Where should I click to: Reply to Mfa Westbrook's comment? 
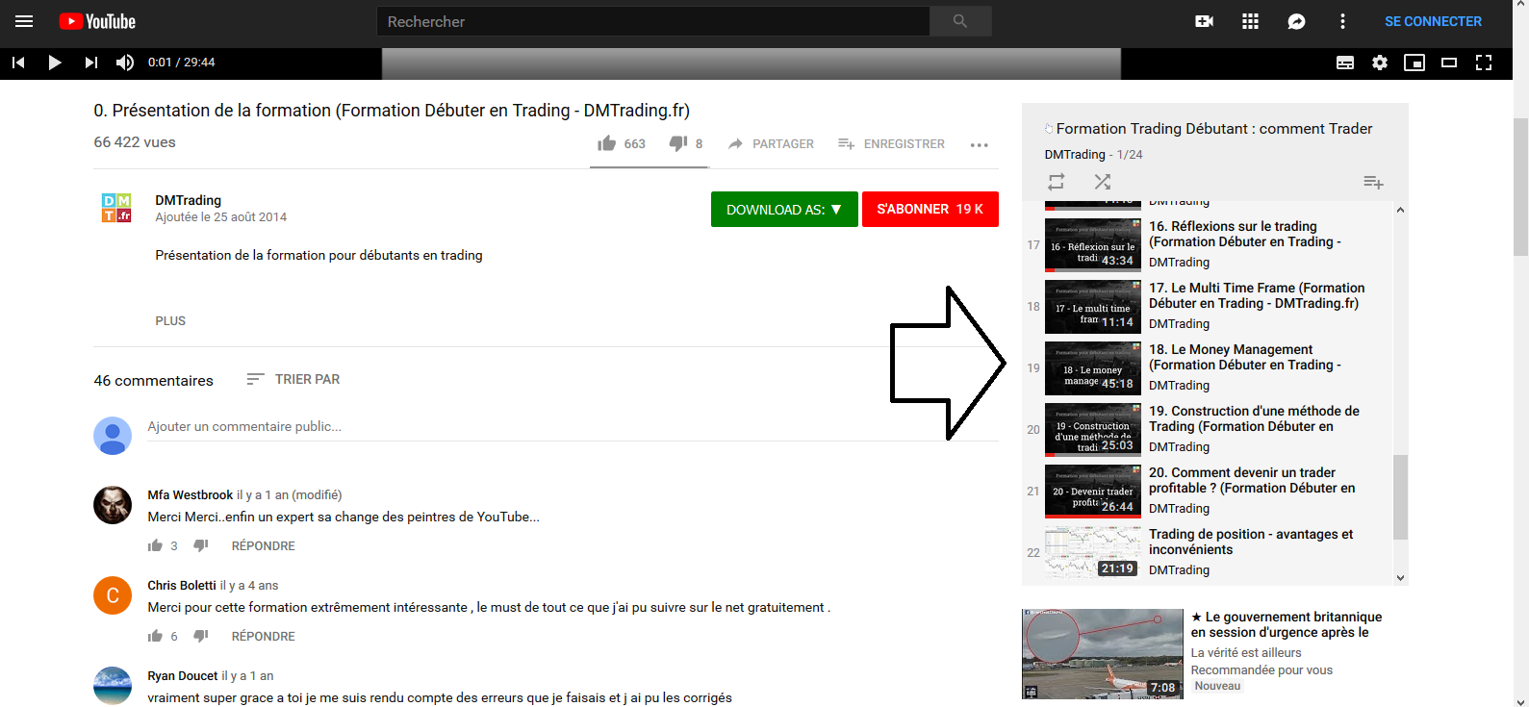263,545
